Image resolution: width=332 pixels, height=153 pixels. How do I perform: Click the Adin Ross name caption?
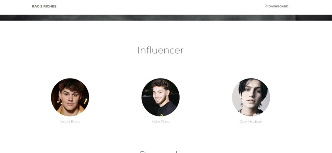point(161,121)
